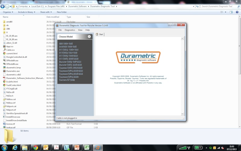This screenshot has height=151, width=241.
Task: Select the amd64 folder
Action: [9, 22]
